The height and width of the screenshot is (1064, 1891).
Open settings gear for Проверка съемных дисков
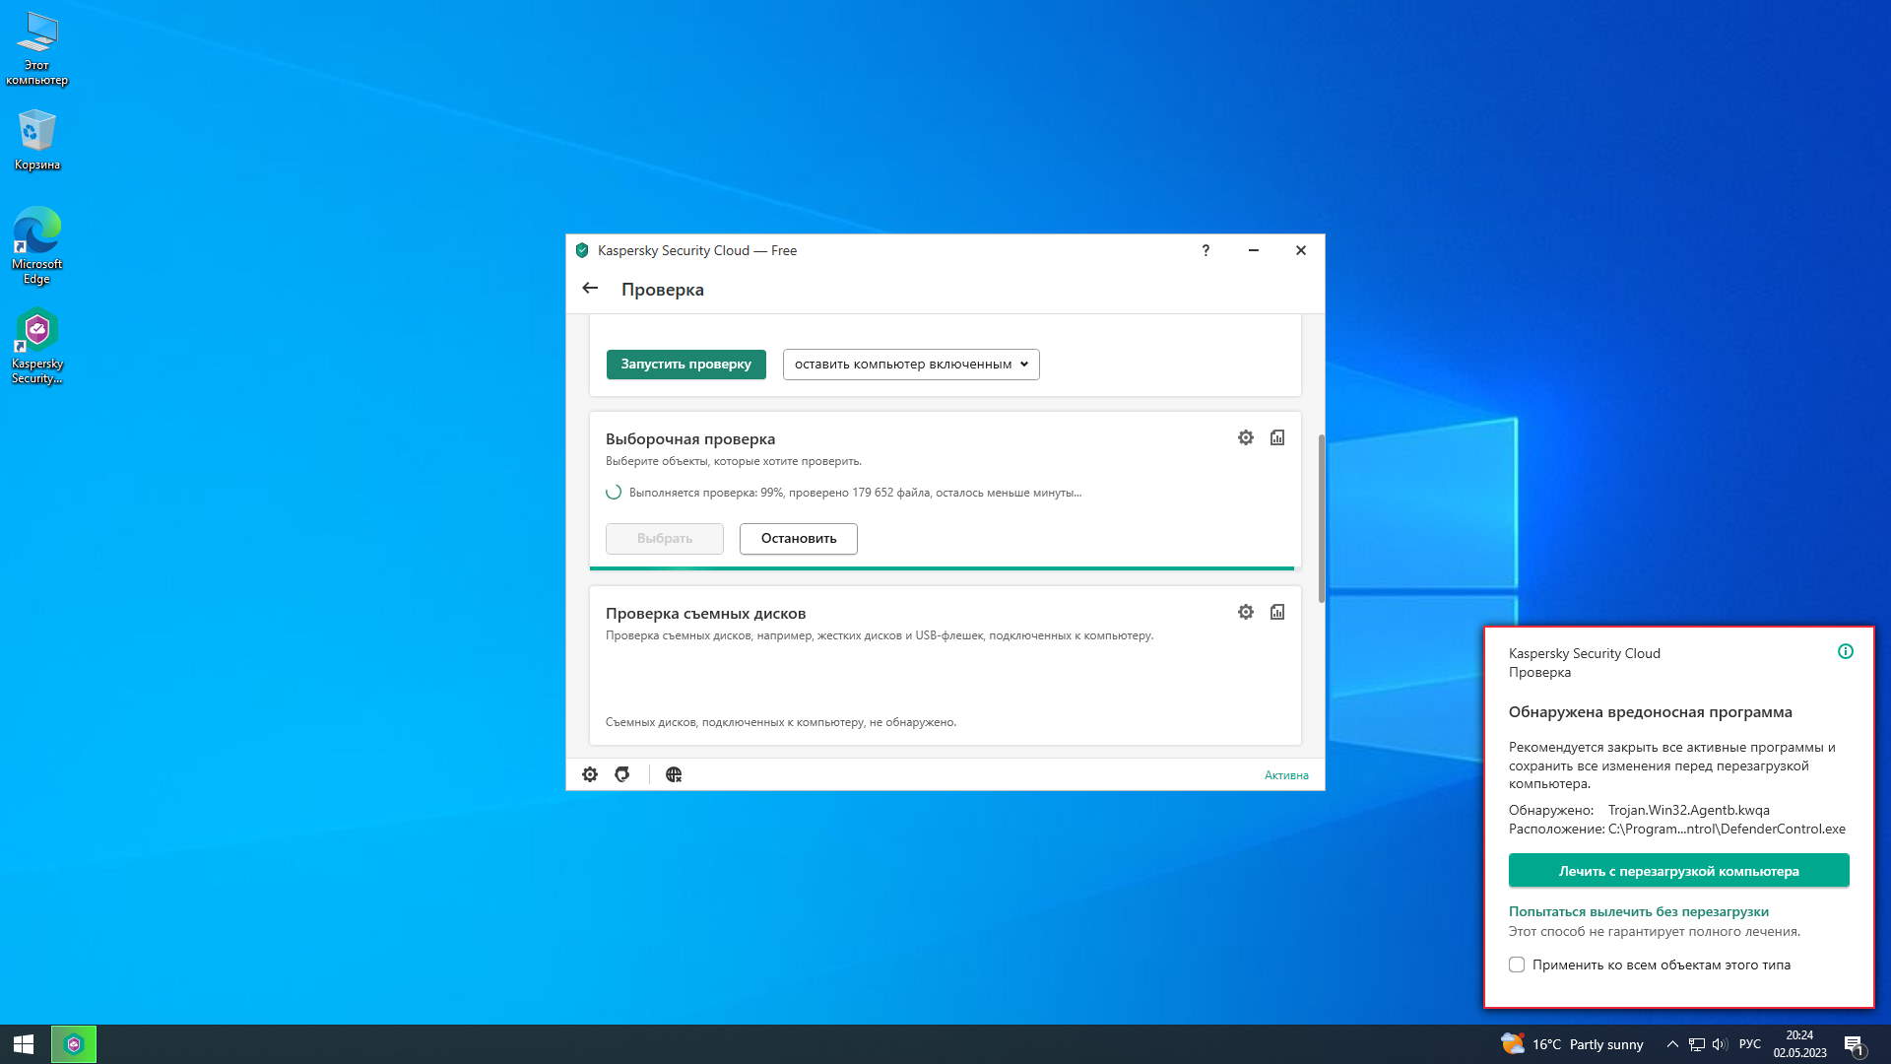(x=1246, y=612)
